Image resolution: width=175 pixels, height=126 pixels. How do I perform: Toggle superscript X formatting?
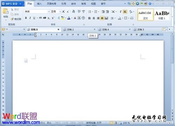tap(53, 18)
